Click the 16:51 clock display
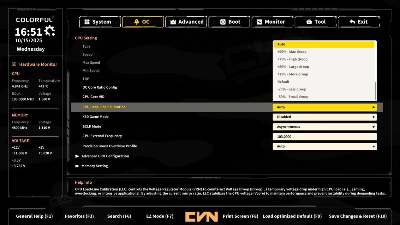Image resolution: width=400 pixels, height=225 pixels. [28, 32]
